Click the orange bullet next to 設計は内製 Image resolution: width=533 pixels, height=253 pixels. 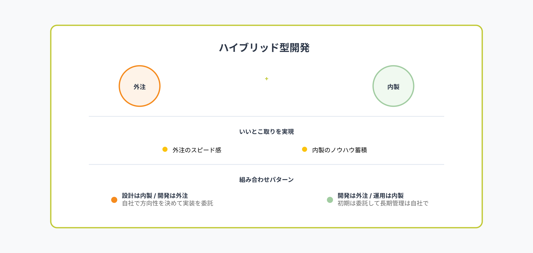coord(114,200)
